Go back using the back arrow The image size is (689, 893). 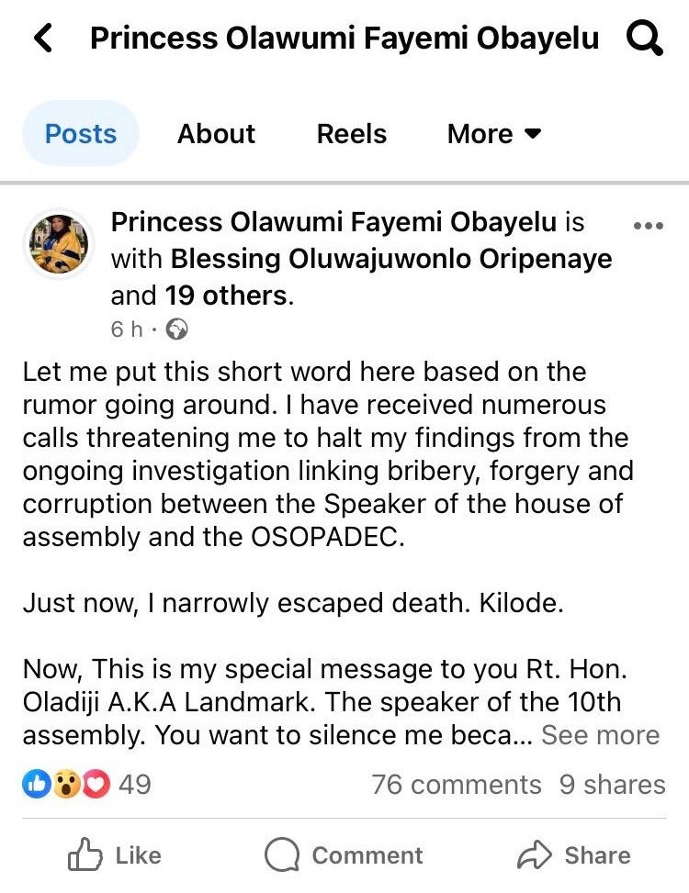click(43, 38)
